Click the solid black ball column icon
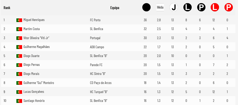Screen dimensions: 238x105 pos(146,7)
